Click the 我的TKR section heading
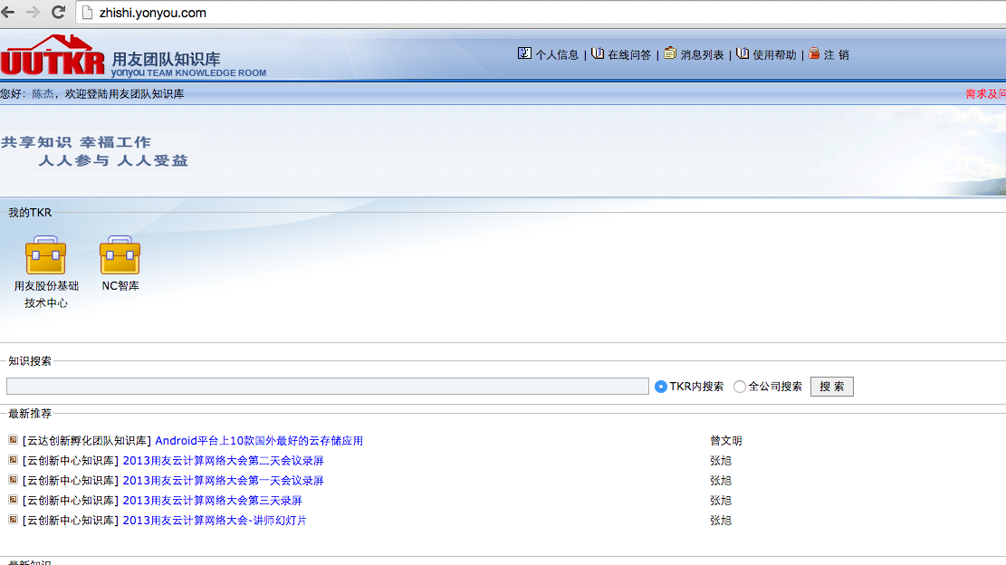 pos(30,212)
